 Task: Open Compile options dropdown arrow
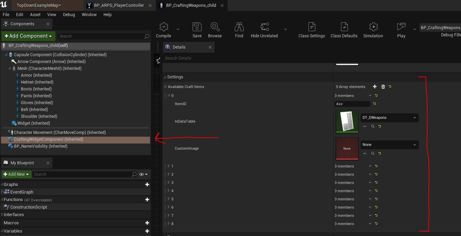coord(178,29)
